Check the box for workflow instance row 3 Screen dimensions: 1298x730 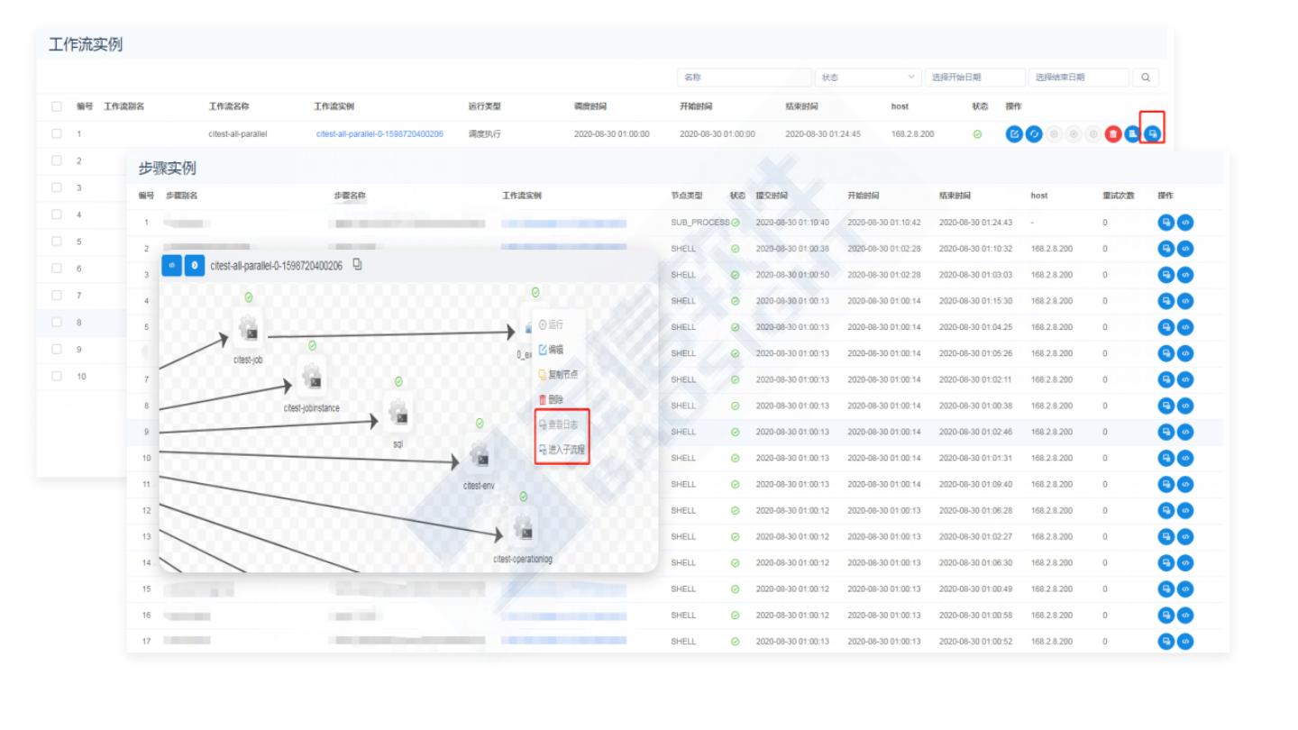pos(57,187)
